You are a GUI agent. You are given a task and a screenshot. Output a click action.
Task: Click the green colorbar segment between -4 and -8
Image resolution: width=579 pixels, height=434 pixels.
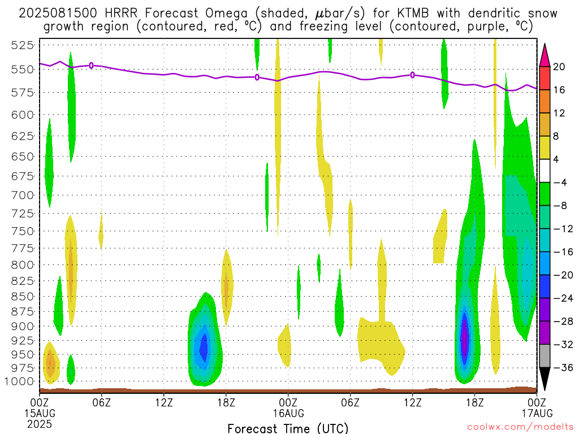pos(545,194)
